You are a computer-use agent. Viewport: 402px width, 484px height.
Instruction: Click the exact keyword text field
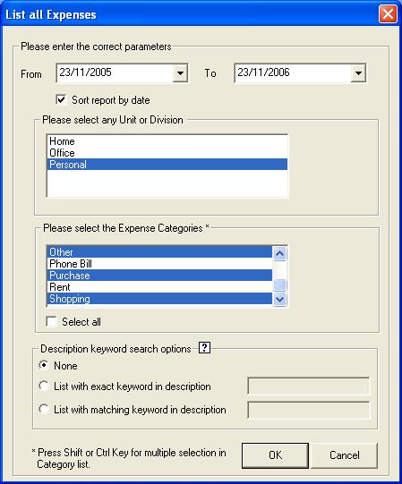[308, 386]
